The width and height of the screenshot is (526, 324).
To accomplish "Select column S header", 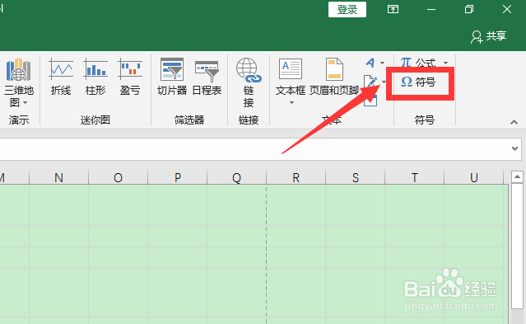I will pos(356,177).
